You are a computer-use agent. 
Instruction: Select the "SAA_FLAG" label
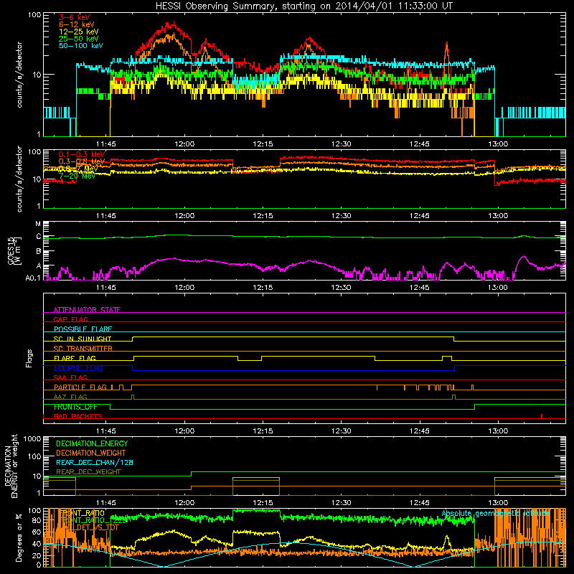click(x=70, y=377)
